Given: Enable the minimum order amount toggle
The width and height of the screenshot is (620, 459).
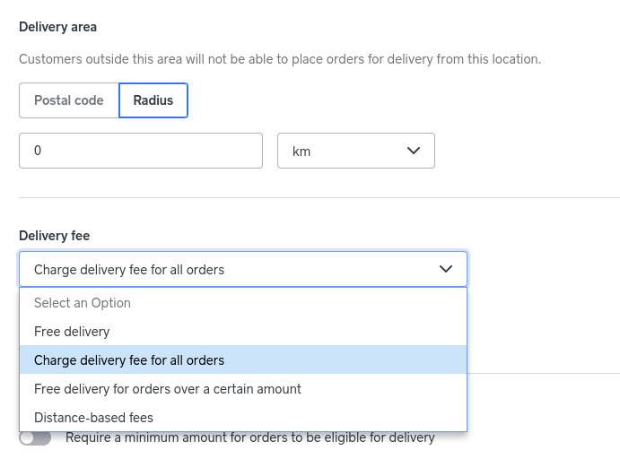Looking at the screenshot, I should click(36, 438).
